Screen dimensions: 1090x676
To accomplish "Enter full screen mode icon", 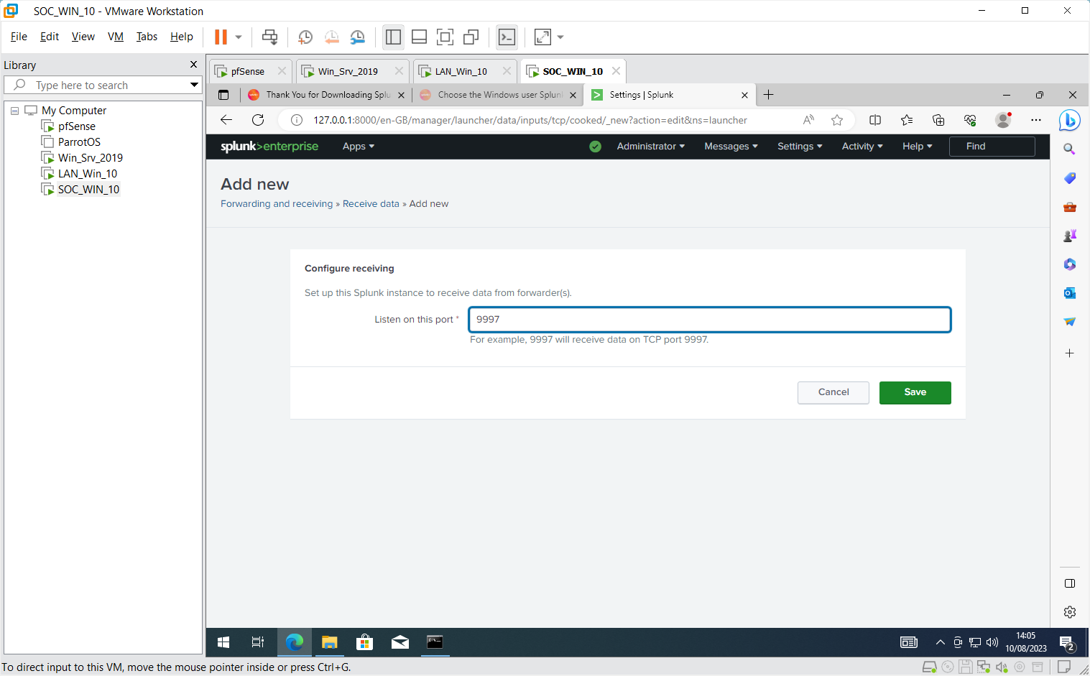I will coord(445,37).
